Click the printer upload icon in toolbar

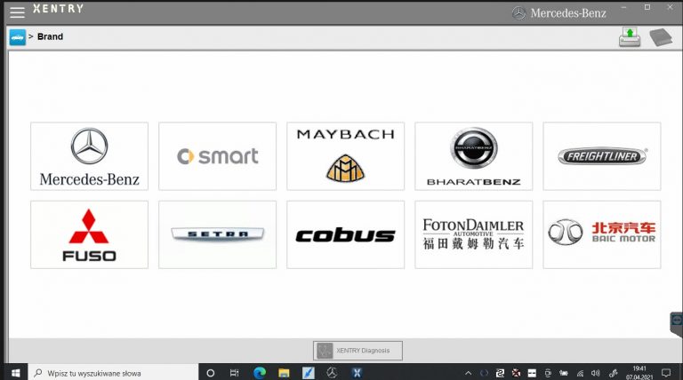click(x=630, y=37)
